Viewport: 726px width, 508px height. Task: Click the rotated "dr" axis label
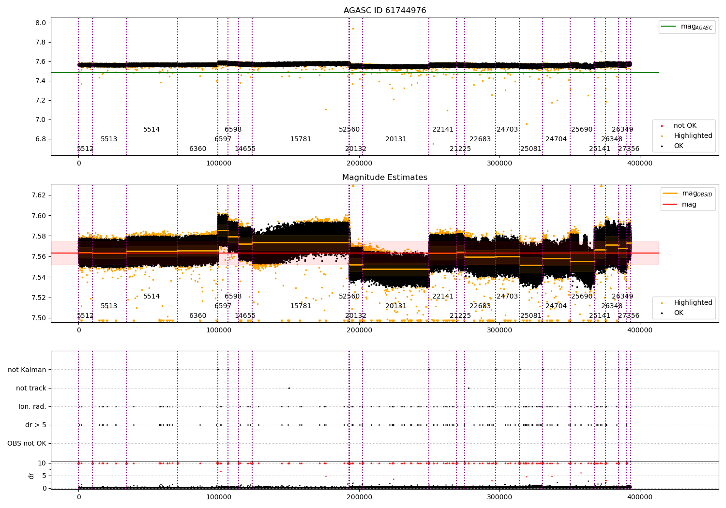[31, 476]
